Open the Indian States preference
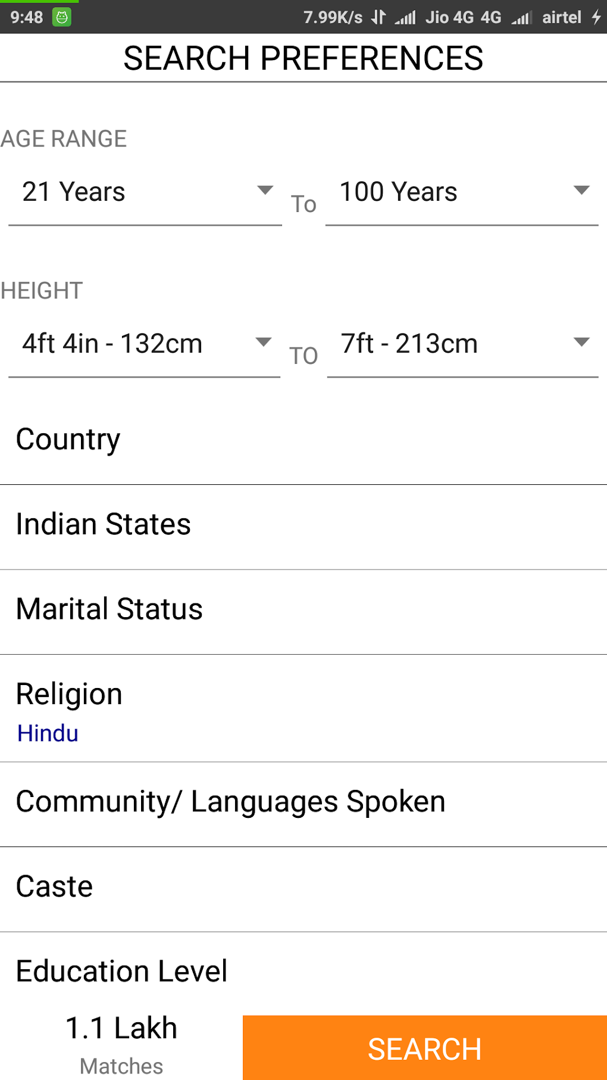Viewport: 607px width, 1080px height. pos(303,525)
